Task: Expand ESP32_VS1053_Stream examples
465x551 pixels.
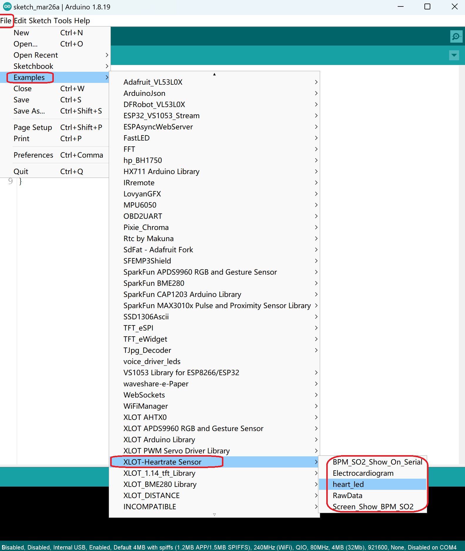Action: pos(214,116)
